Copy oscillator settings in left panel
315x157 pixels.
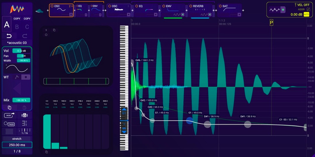9,107
